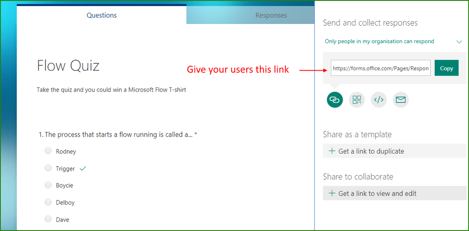Click 'Get a link to duplicate'
Viewport: 469px width, 231px height.
(x=395, y=151)
